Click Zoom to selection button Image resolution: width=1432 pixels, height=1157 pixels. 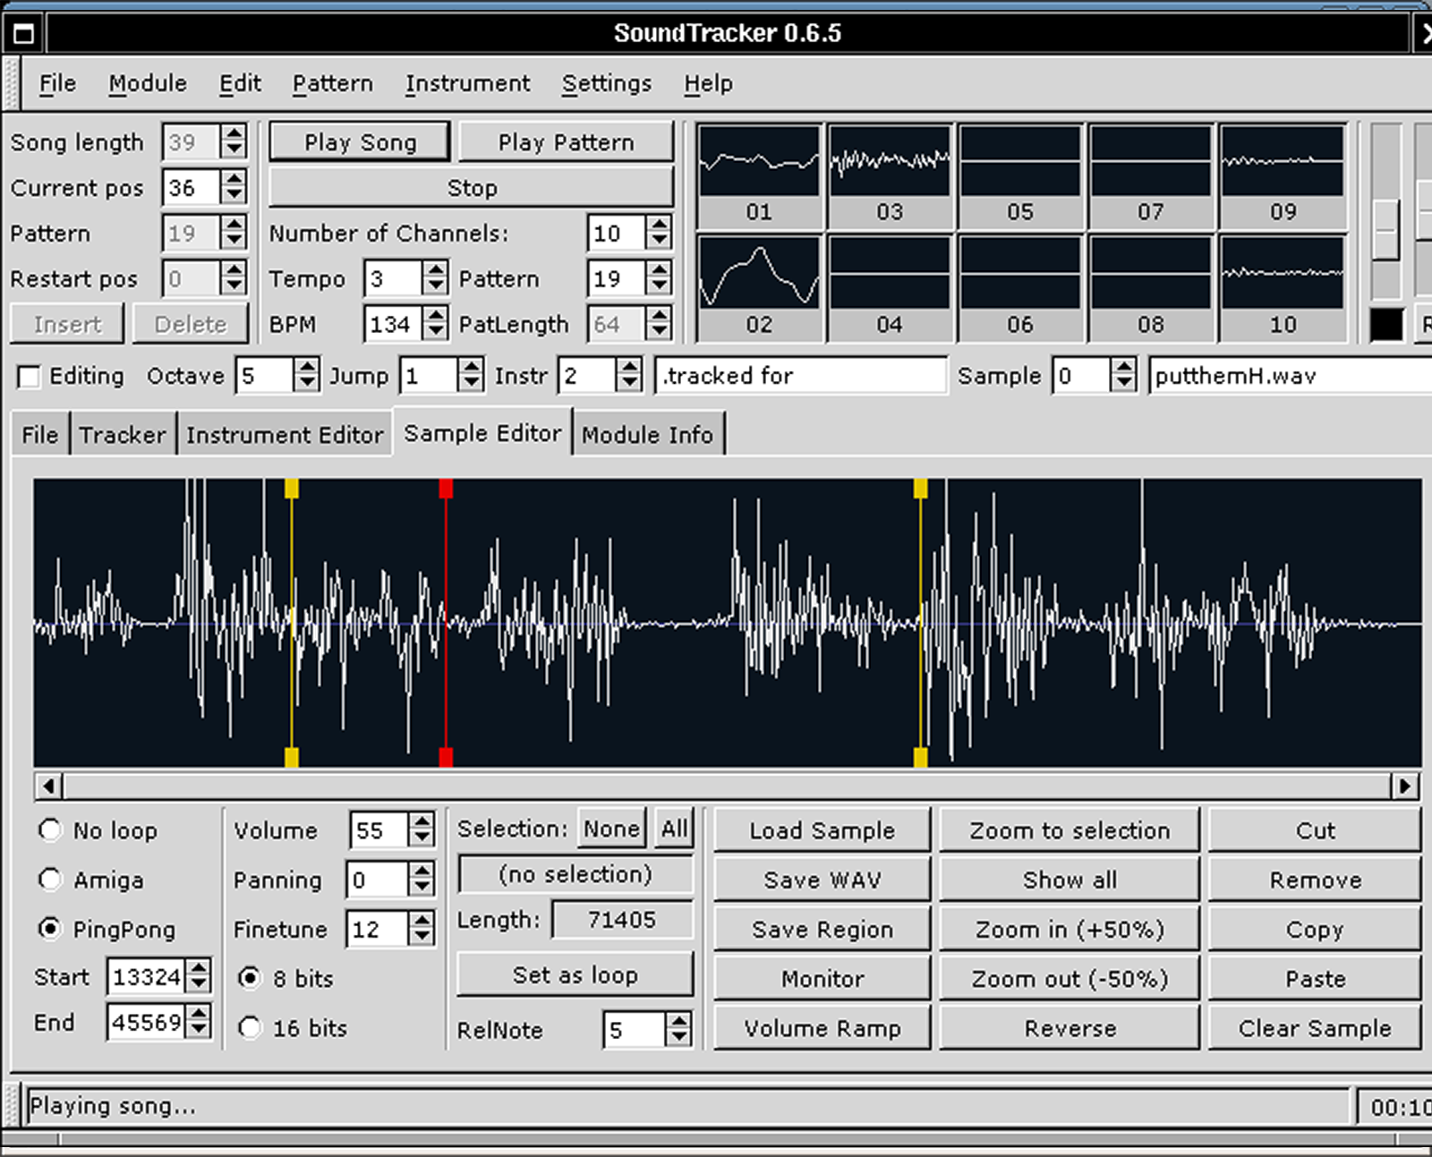point(1070,830)
